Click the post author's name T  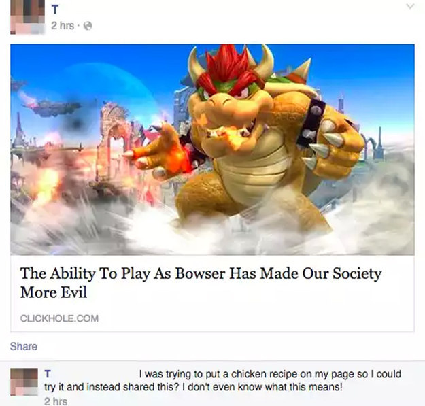(55, 10)
